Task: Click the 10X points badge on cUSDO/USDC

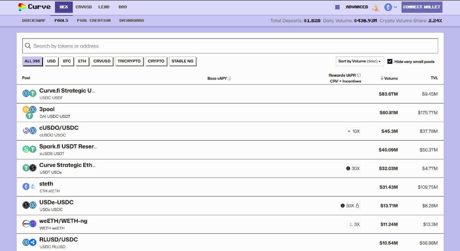Action: pos(353,131)
